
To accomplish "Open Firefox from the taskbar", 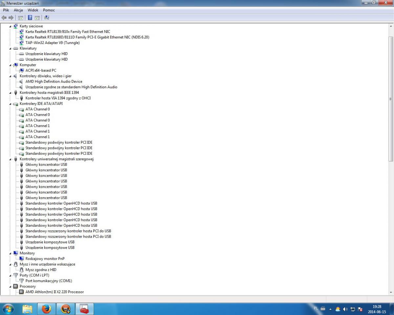I will click(x=47, y=309).
